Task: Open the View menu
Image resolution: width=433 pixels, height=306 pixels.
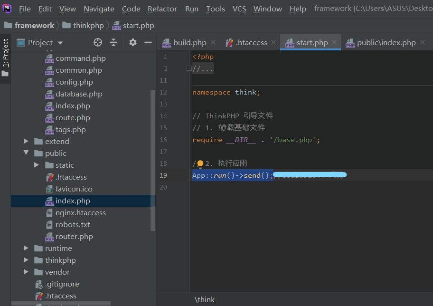Action: click(x=67, y=9)
